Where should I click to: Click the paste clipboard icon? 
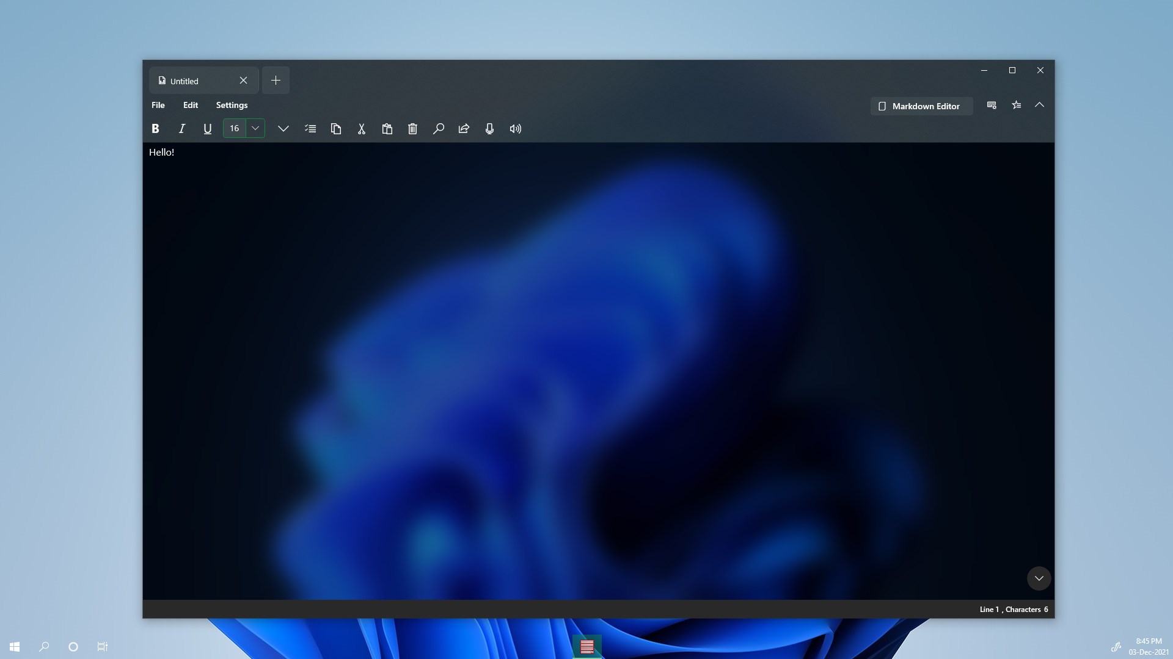(387, 129)
